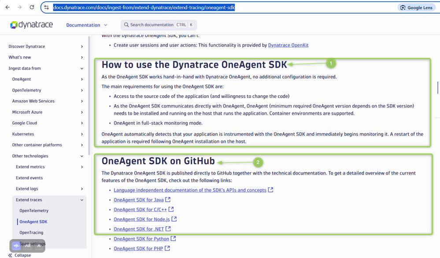Screen dimensions: 440x258
Task: Open site information icon in address bar
Action: tap(47, 7)
